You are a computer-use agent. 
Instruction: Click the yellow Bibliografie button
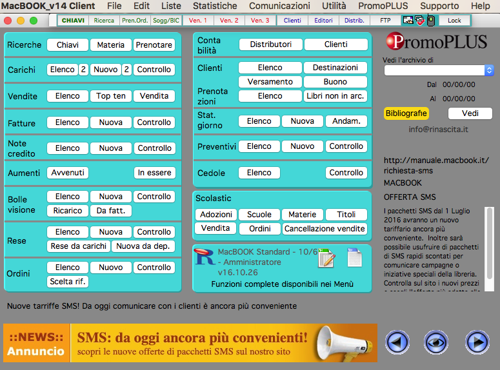click(406, 113)
